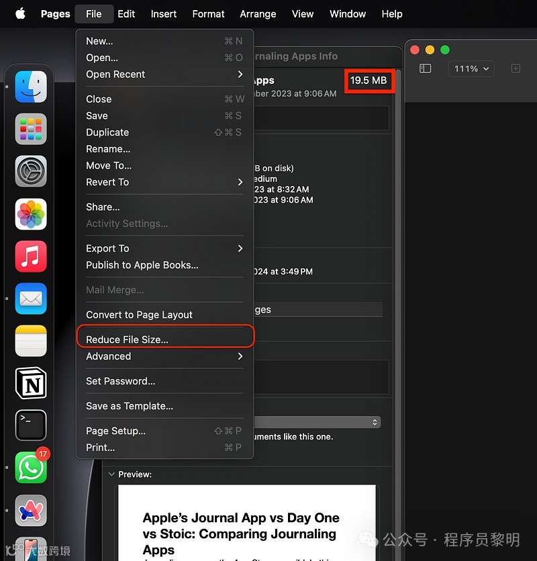Launch Arc browser from the Dock

pos(31,510)
